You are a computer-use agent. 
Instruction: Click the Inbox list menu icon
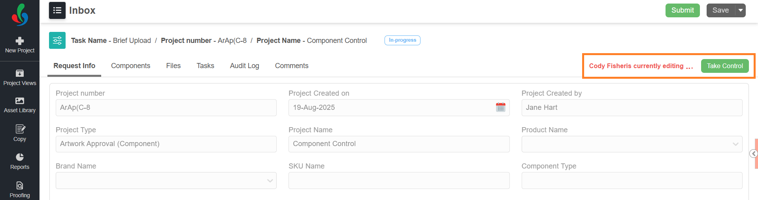click(x=57, y=10)
